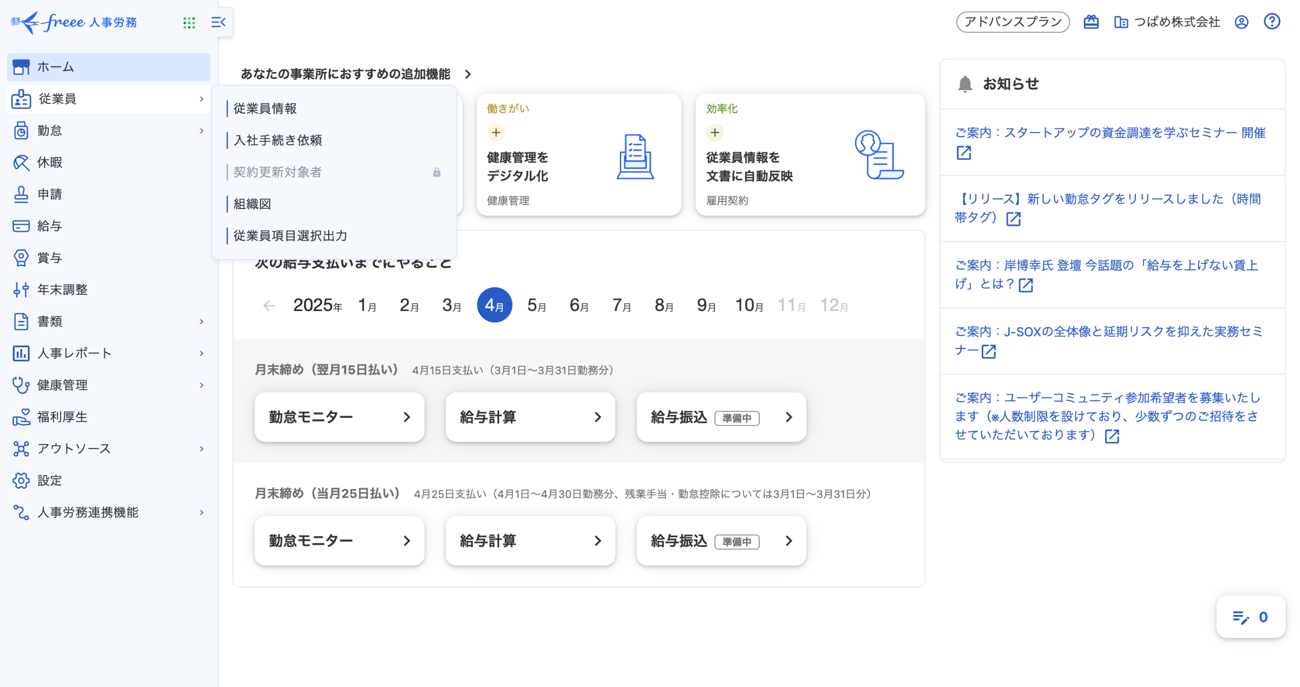Open the アドバンスプラン plan badge
The width and height of the screenshot is (1300, 687).
point(1013,22)
